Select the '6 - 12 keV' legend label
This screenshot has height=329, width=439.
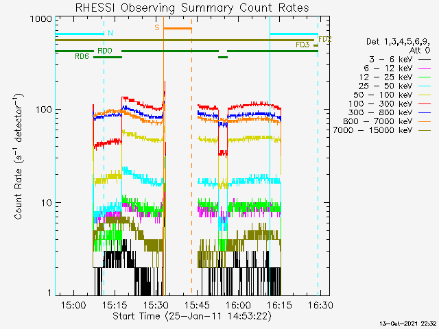[388, 69]
